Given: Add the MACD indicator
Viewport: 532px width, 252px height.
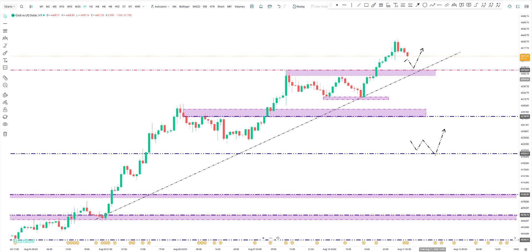Looking at the screenshot, I should [196, 6].
